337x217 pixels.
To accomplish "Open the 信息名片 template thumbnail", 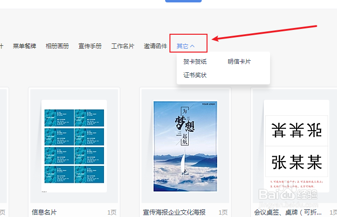I will coord(74,146).
